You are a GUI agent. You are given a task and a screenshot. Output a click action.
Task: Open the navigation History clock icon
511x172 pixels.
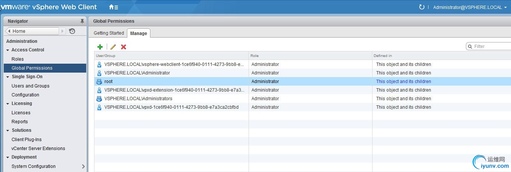(72, 31)
